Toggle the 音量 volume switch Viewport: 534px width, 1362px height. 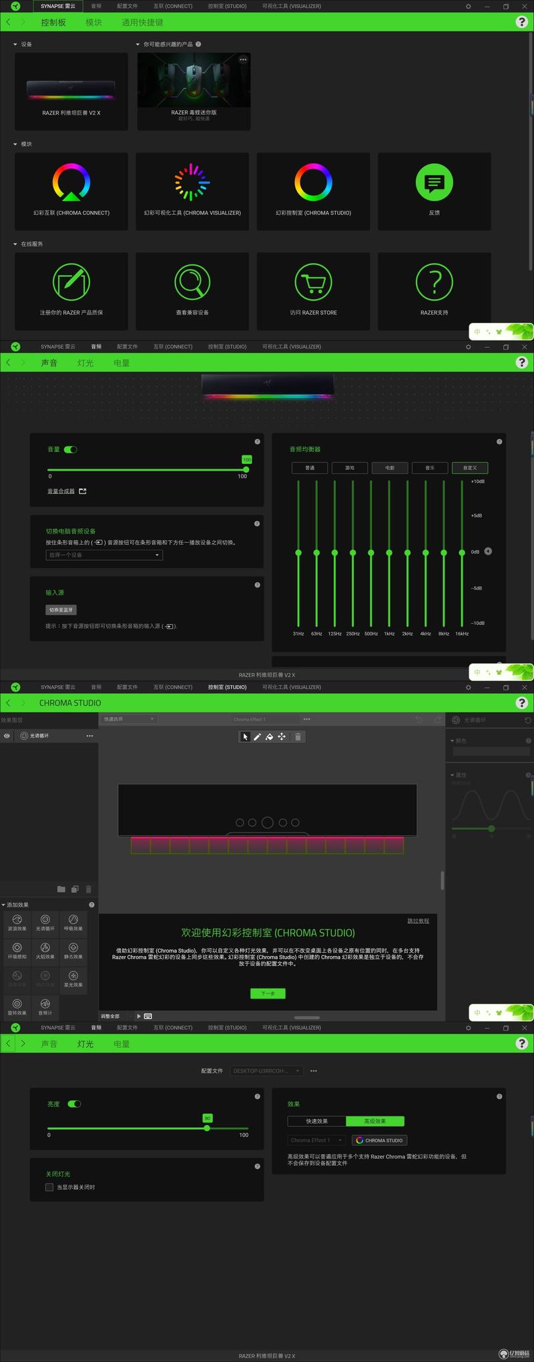70,449
